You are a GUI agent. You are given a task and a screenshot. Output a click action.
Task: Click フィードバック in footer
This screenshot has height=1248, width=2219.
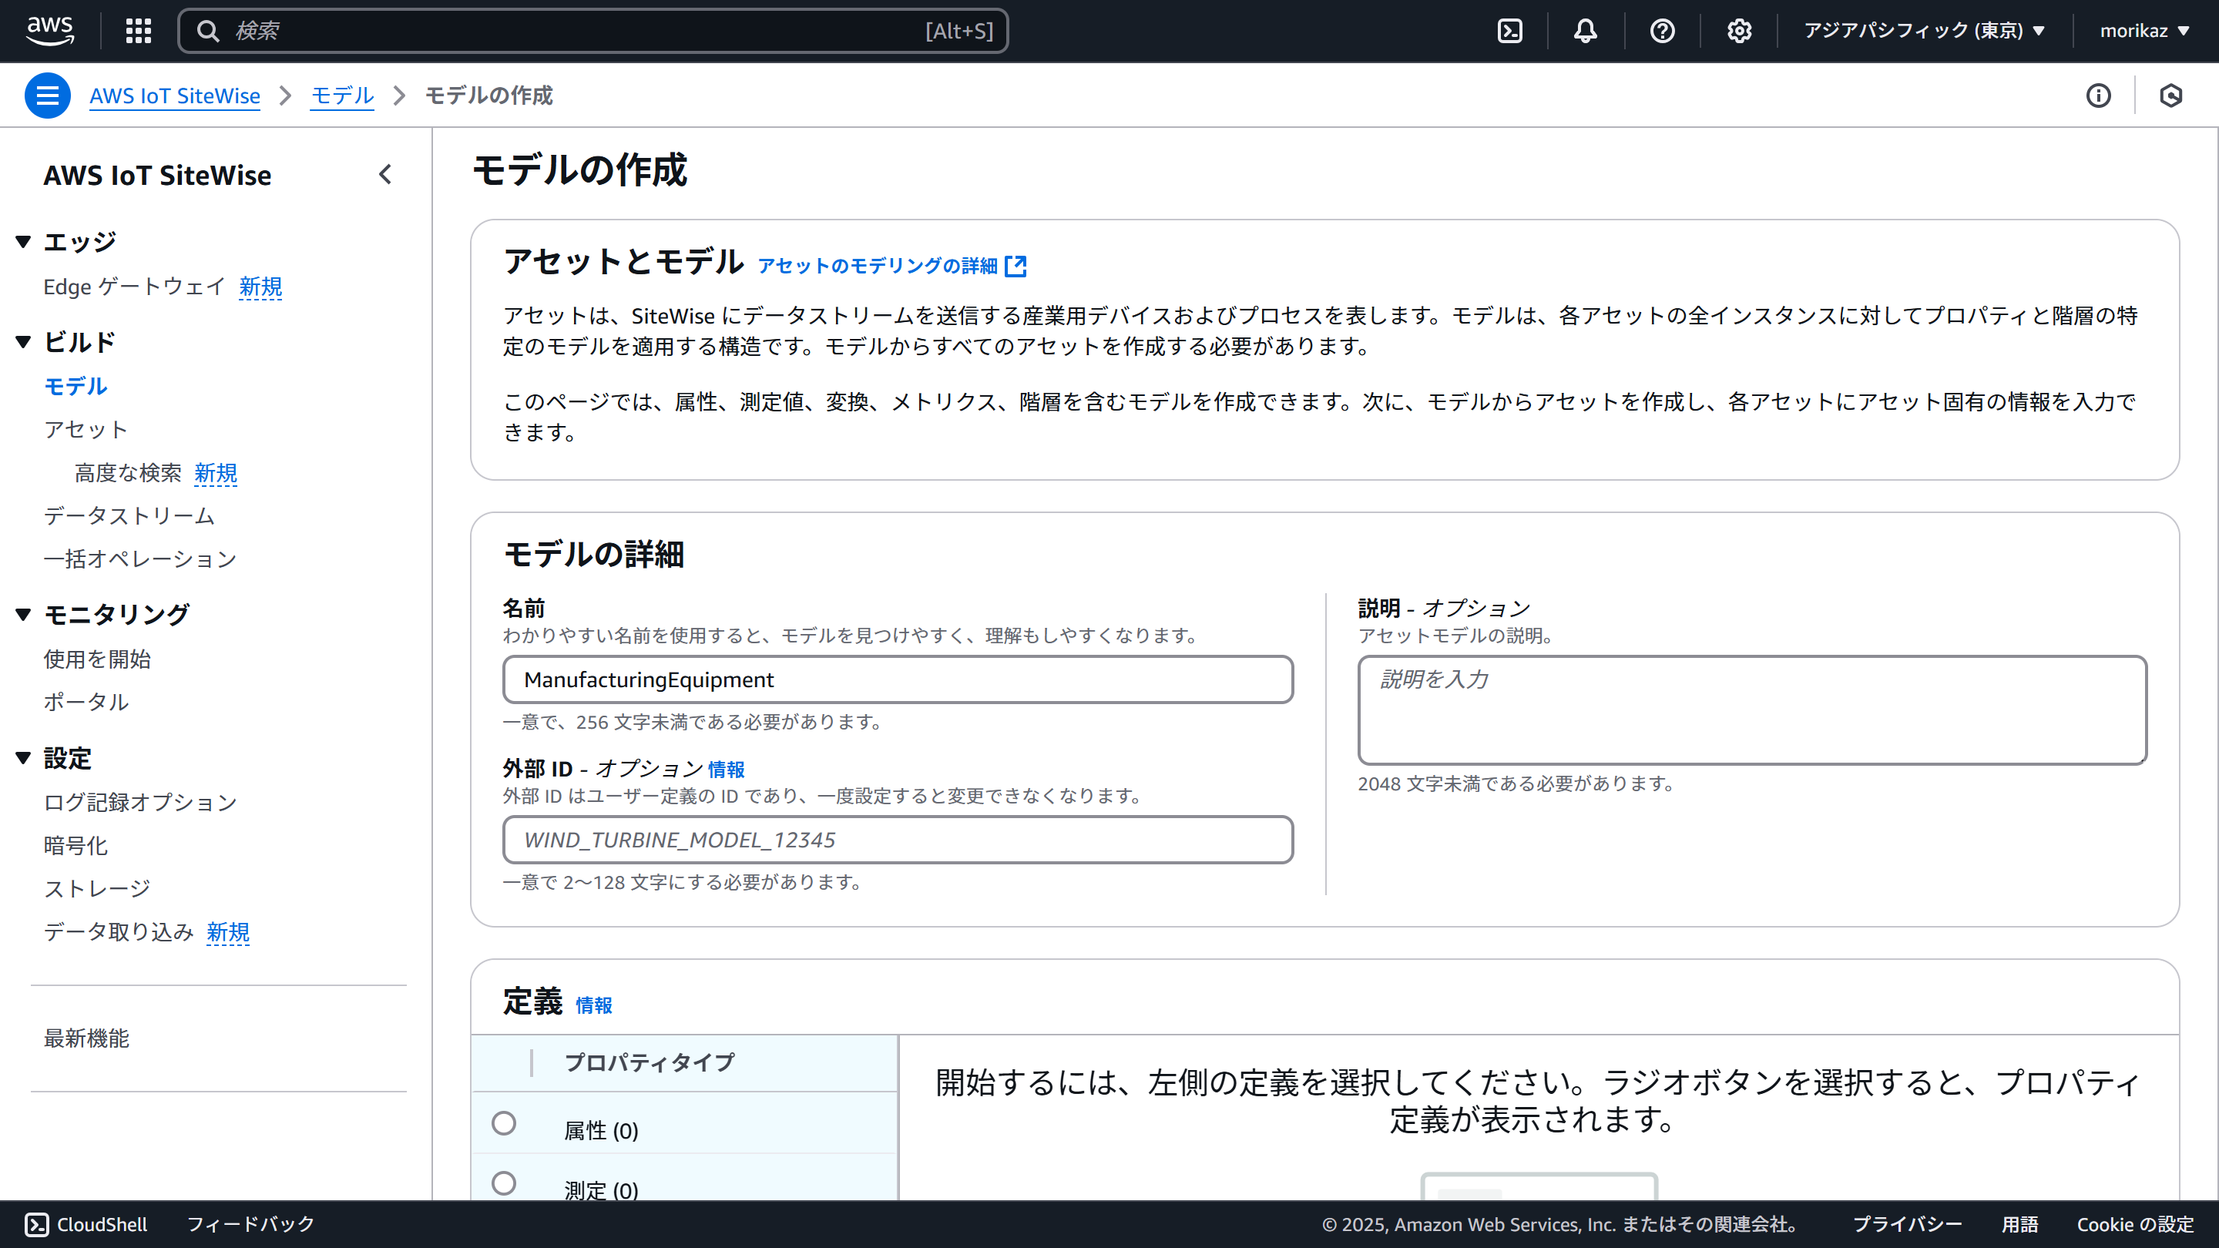coord(250,1224)
